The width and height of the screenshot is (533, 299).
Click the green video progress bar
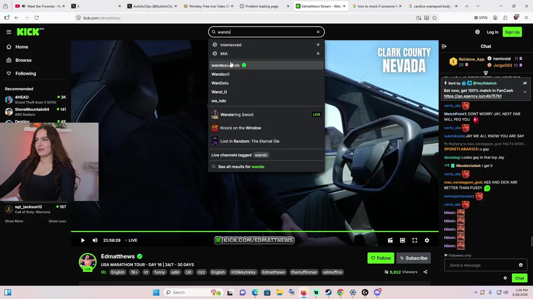pos(254,231)
